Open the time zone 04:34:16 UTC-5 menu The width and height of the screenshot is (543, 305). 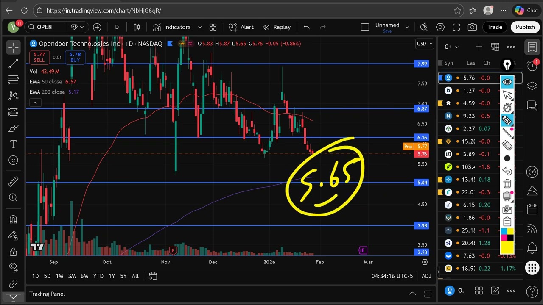click(x=392, y=276)
